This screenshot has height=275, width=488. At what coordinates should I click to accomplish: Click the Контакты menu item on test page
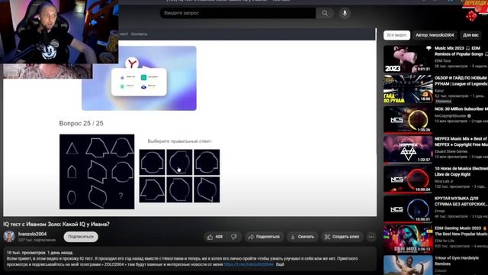139,34
